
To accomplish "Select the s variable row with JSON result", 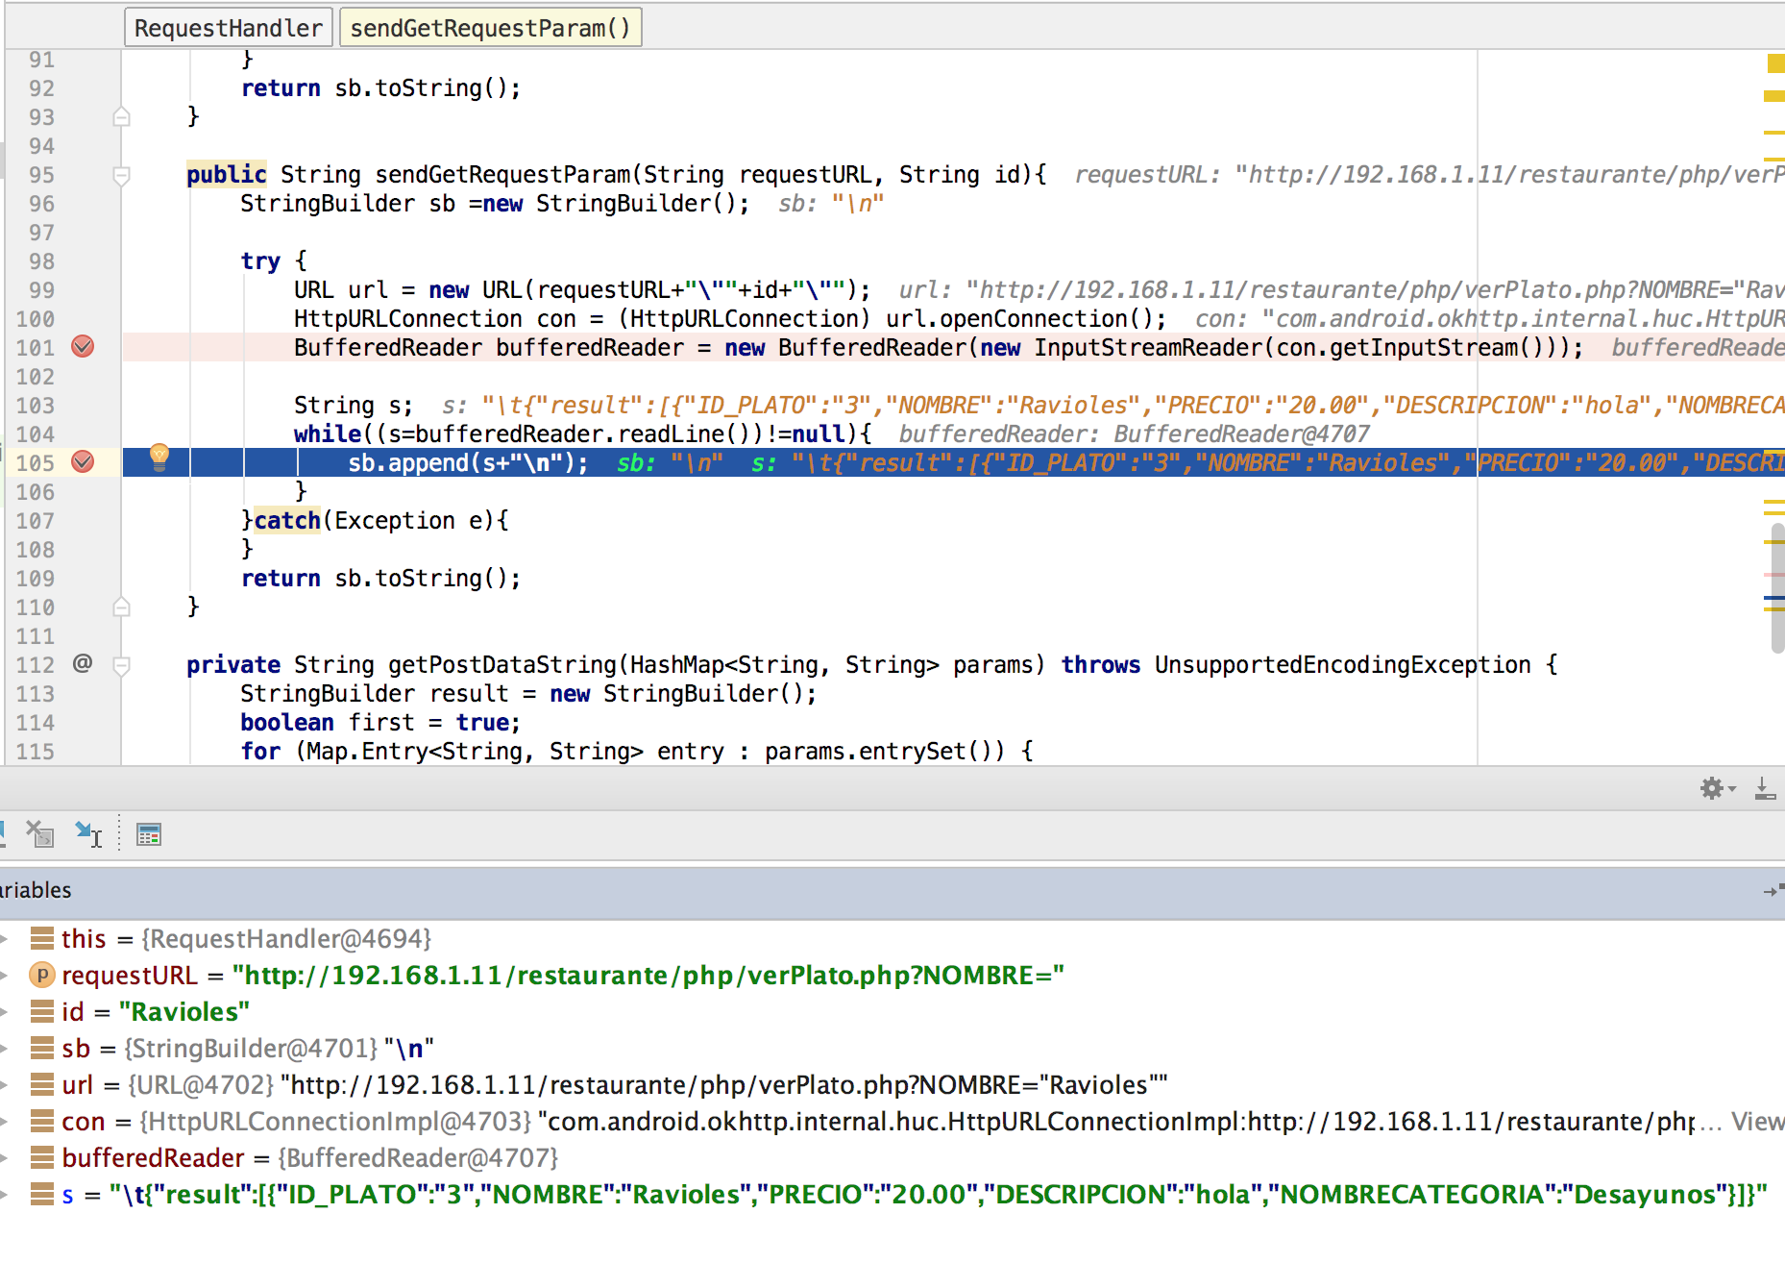I will tap(892, 1195).
